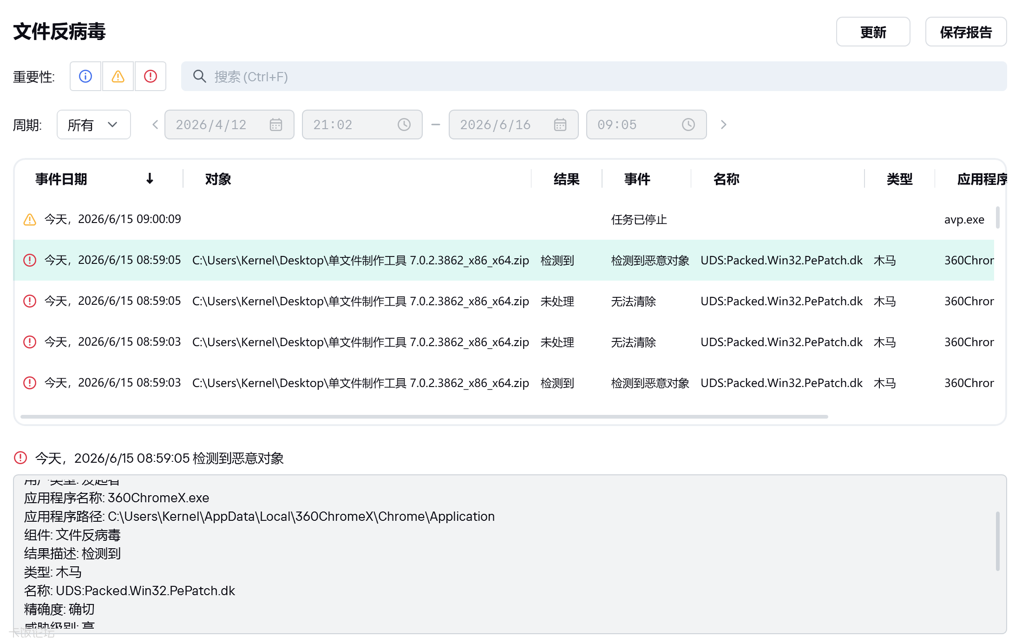This screenshot has width=1015, height=643.
Task: Click the horizontal scrollbar of event table
Action: 424,417
